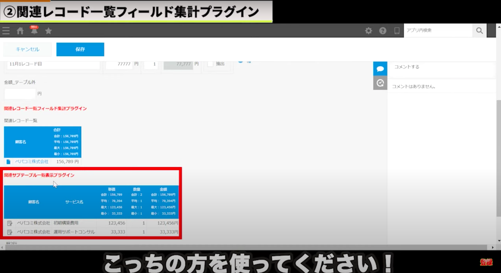Image resolution: width=501 pixels, height=273 pixels.
Task: Click the mobile view phone icon
Action: (397, 31)
